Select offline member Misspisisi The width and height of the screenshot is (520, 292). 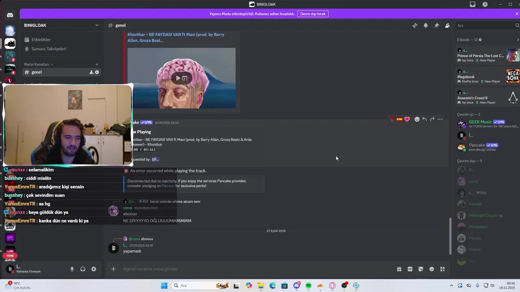point(487,227)
